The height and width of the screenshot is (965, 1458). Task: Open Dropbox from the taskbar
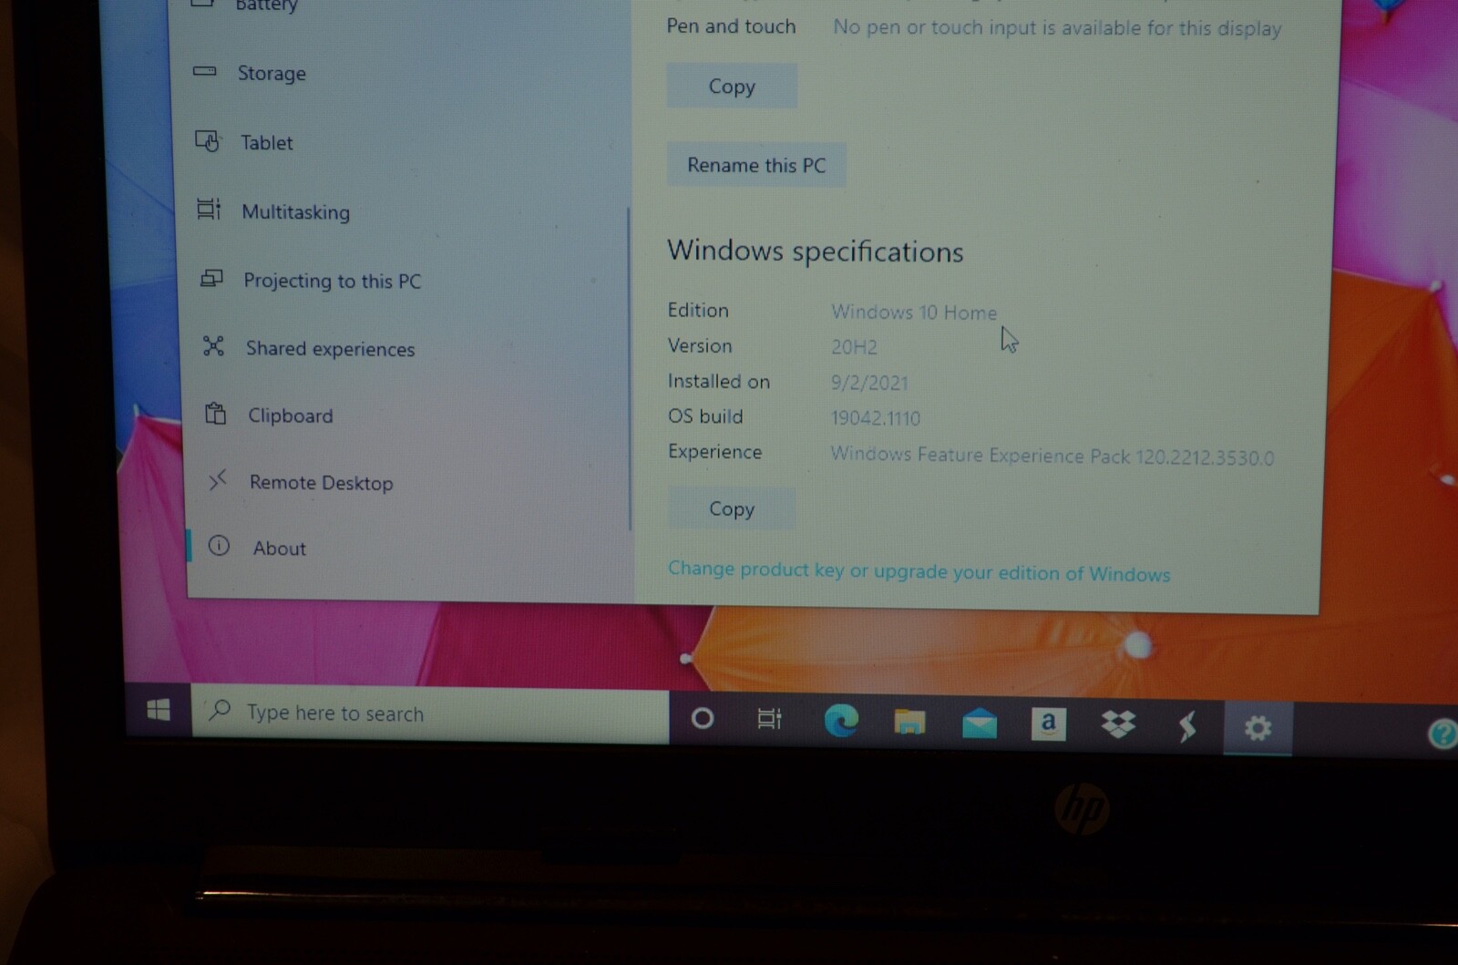click(1118, 725)
